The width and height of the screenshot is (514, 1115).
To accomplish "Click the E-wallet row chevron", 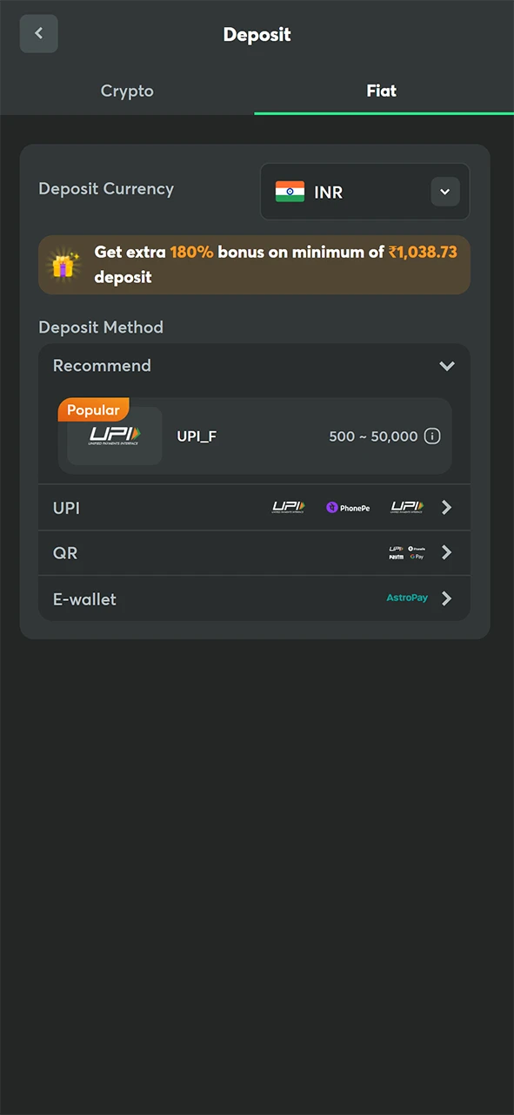I will click(x=446, y=598).
